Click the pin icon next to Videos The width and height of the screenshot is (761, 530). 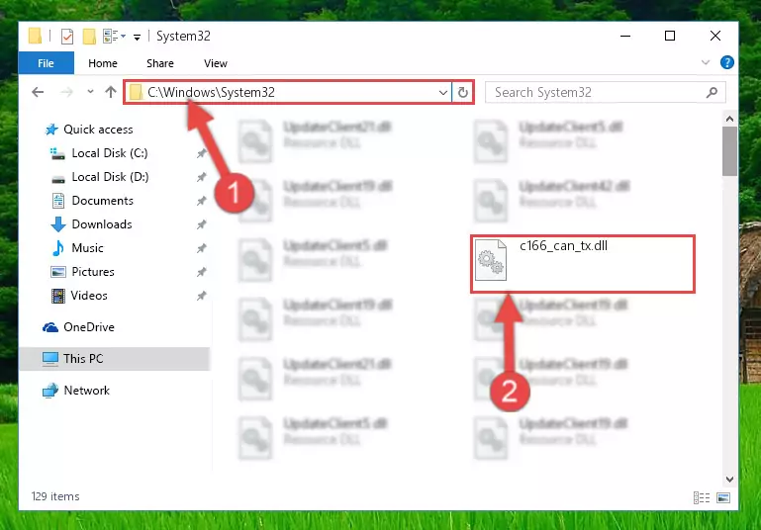click(202, 296)
